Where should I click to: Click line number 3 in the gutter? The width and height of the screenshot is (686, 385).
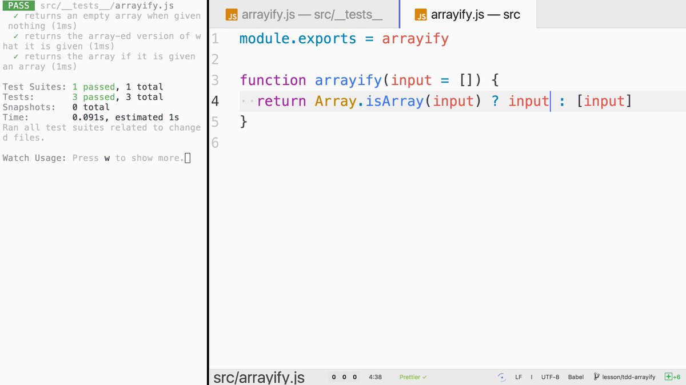click(x=215, y=80)
